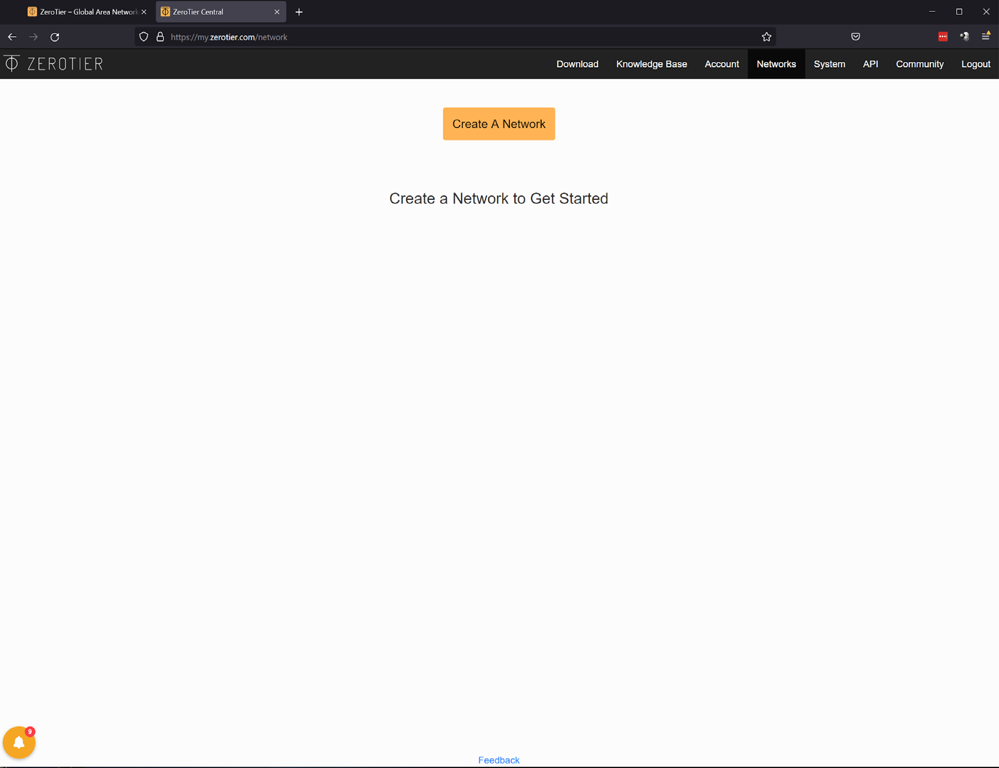Image resolution: width=999 pixels, height=768 pixels.
Task: Open the Knowledge Base menu item
Action: pos(651,64)
